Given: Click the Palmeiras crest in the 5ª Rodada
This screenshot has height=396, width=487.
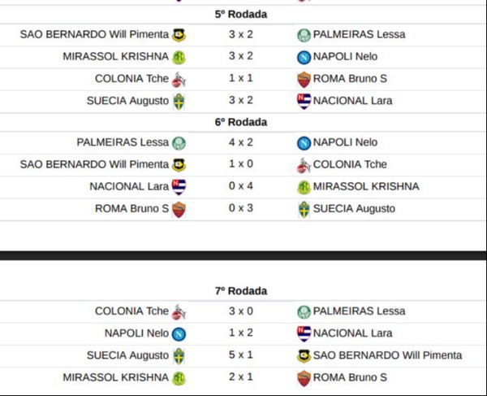Looking at the screenshot, I should coord(304,35).
